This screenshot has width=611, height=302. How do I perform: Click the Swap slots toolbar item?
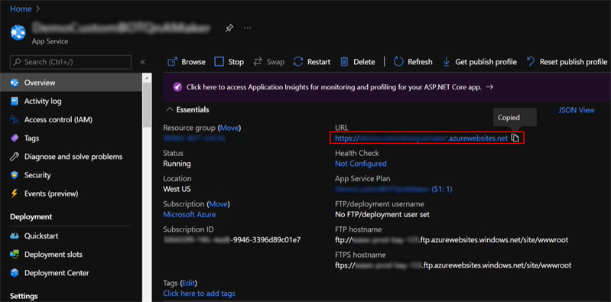click(x=269, y=62)
